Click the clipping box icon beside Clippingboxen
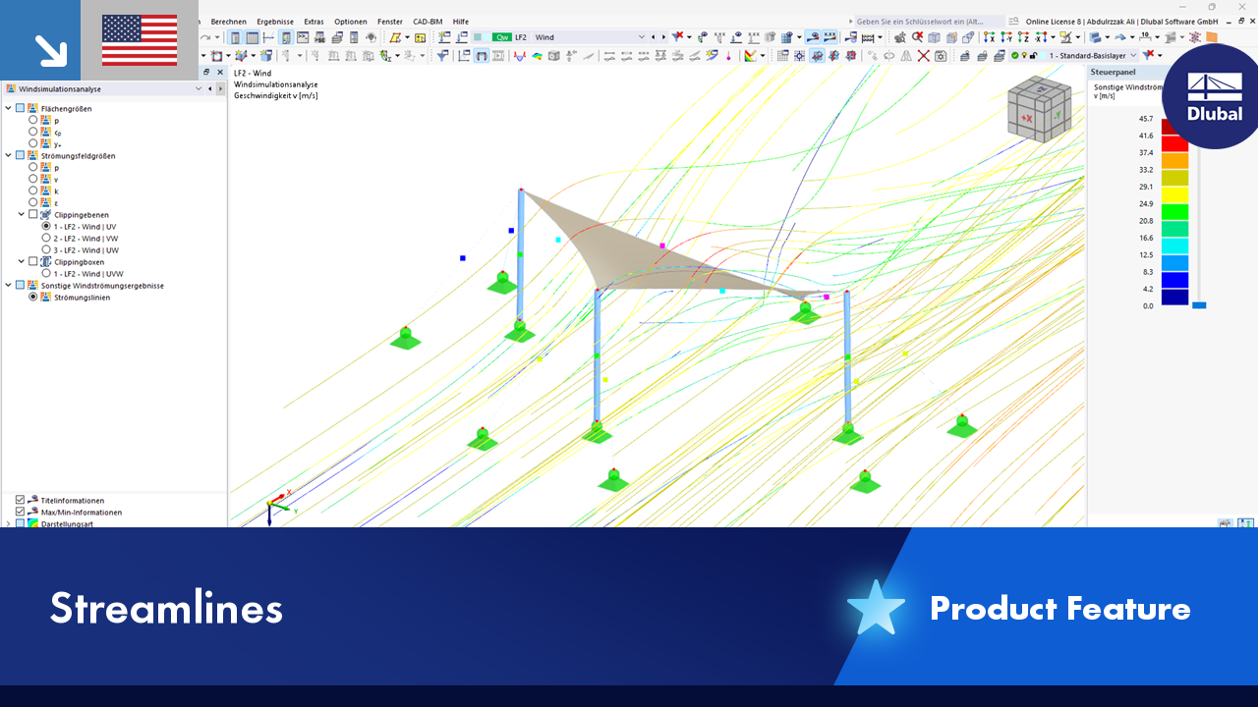The height and width of the screenshot is (707, 1258). [47, 262]
